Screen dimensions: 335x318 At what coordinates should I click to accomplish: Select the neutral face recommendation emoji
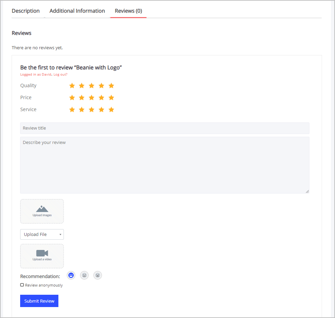click(84, 275)
